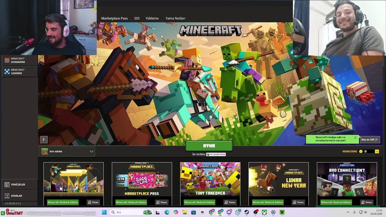The image size is (386, 217).
Task: Open Microsoft Edge from the taskbar
Action: pos(167,212)
